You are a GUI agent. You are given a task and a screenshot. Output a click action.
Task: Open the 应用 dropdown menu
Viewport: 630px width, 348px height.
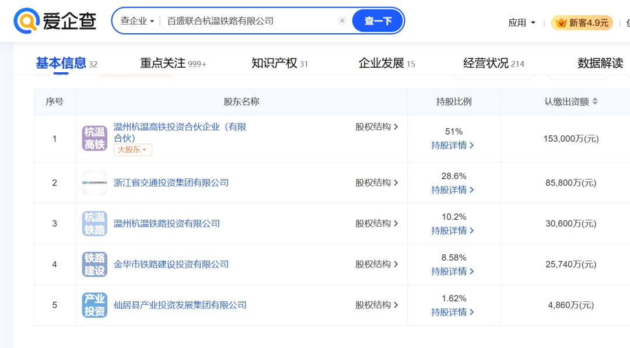[521, 23]
